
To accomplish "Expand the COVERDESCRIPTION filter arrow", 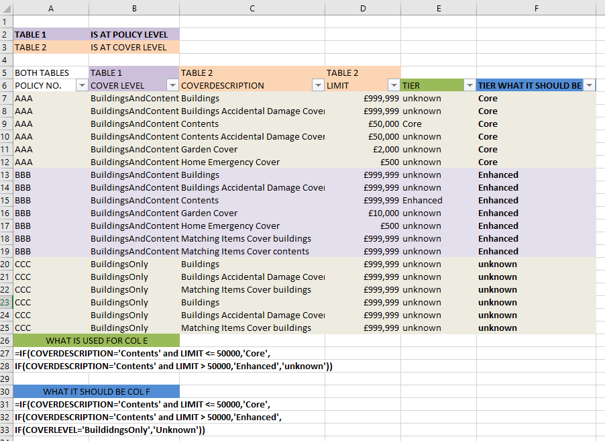I will (318, 85).
